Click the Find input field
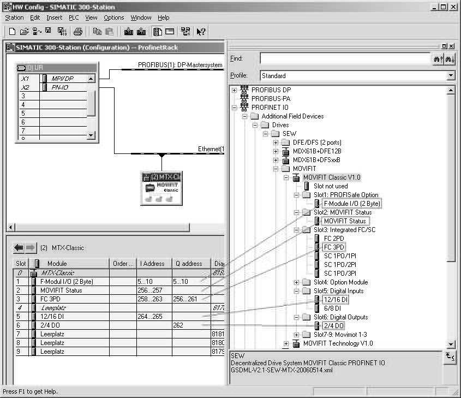The height and width of the screenshot is (398, 461). pos(345,58)
